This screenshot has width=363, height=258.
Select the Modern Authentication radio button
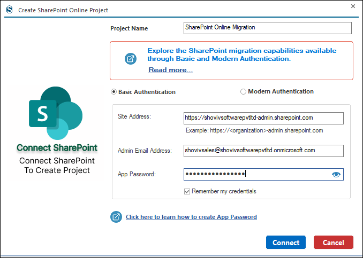tap(243, 92)
